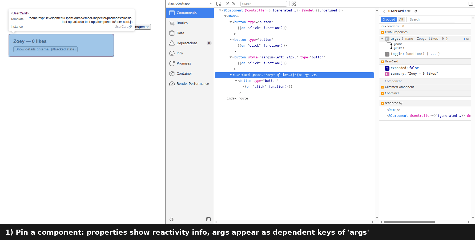Click the toggle function value
Image resolution: width=475 pixels, height=240 pixels.
click(422, 54)
